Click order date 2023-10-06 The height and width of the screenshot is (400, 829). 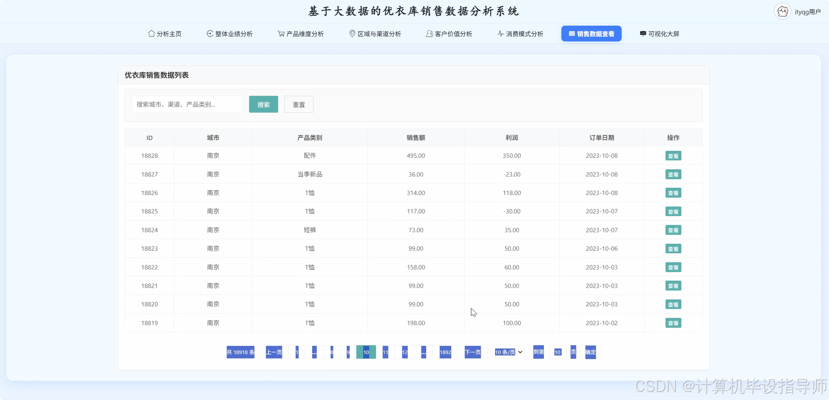[602, 248]
